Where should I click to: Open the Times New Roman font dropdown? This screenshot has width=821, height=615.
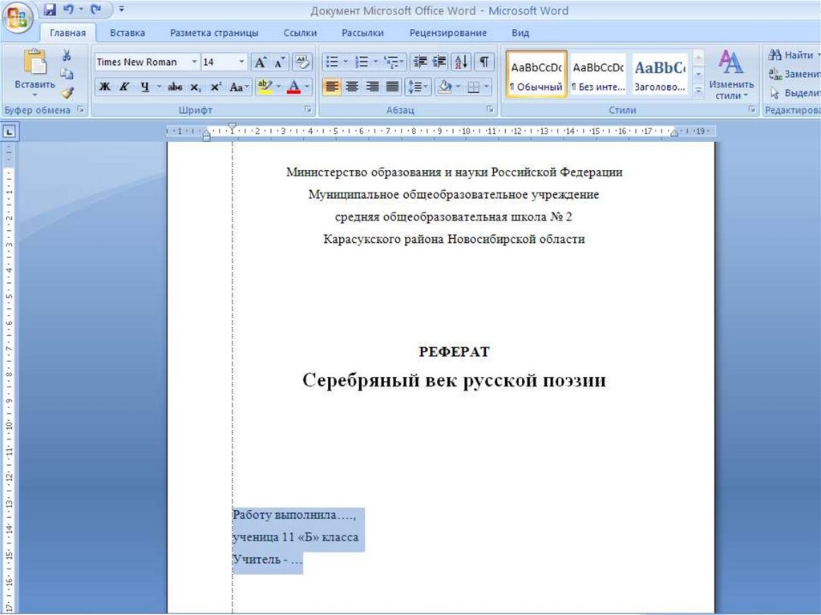coord(194,62)
